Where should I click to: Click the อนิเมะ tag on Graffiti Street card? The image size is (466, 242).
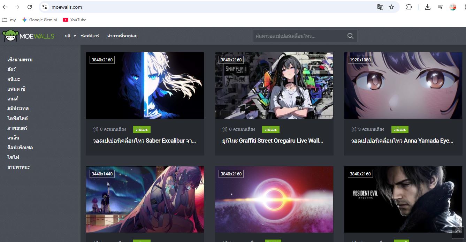point(271,129)
